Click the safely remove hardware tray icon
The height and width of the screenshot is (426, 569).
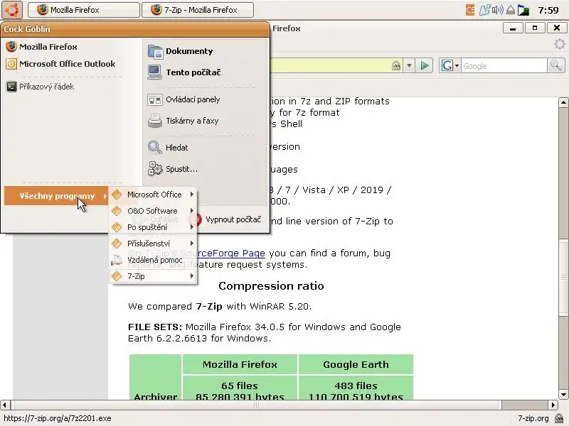[x=511, y=10]
